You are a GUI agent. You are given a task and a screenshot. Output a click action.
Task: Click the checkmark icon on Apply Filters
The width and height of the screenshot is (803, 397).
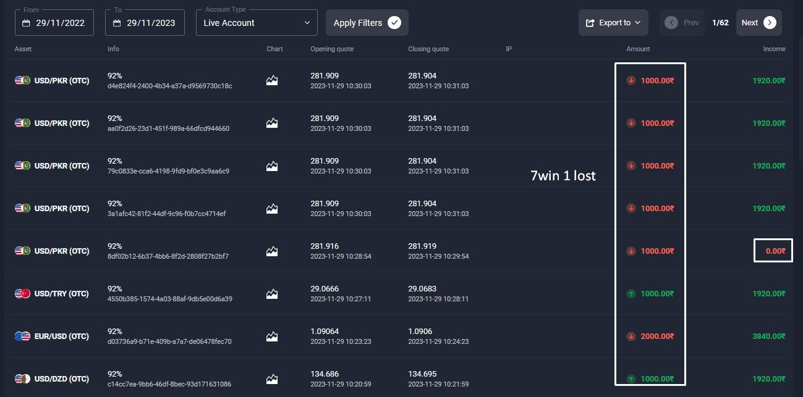click(394, 23)
